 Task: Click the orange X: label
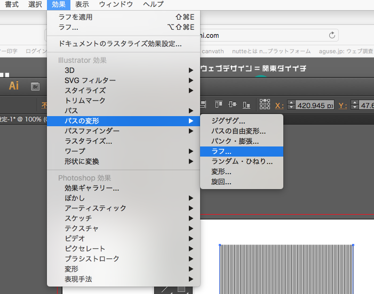(x=280, y=105)
